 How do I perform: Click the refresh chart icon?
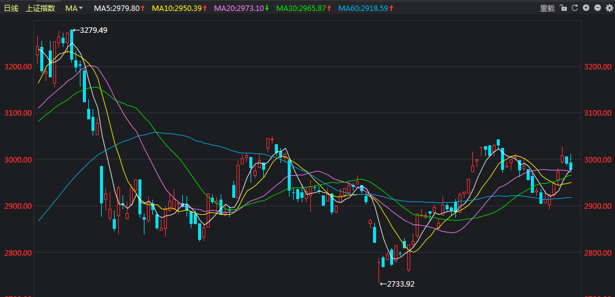575,9
